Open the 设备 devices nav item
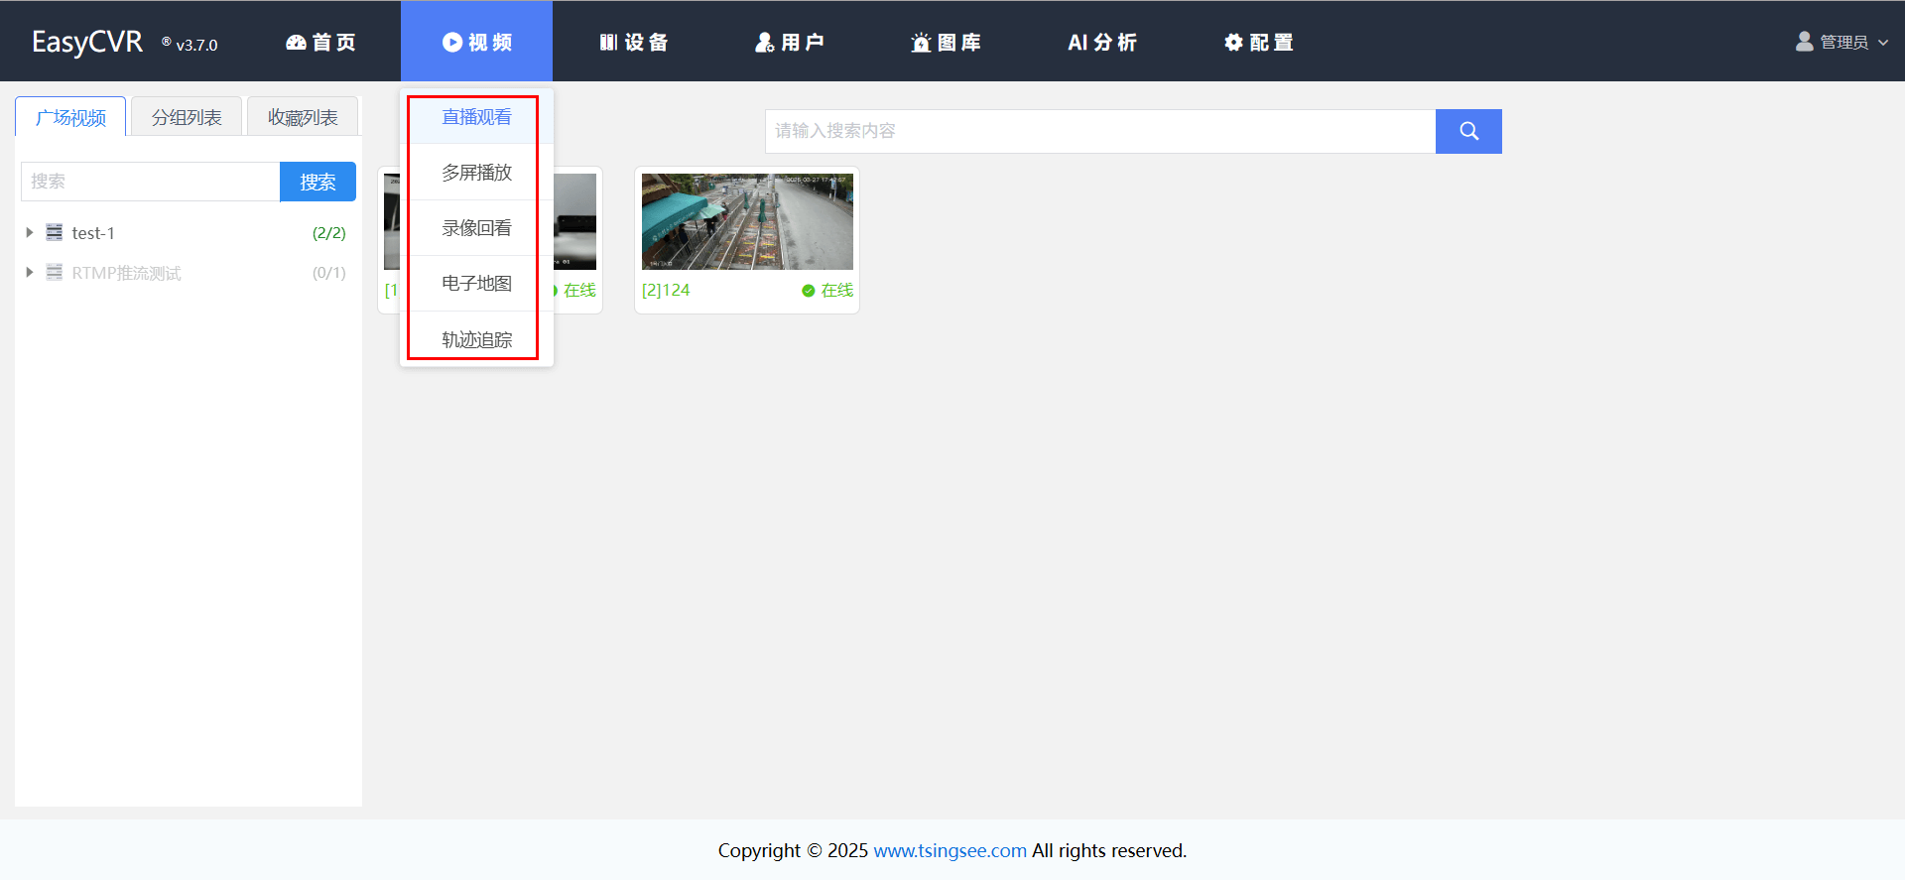 tap(634, 42)
